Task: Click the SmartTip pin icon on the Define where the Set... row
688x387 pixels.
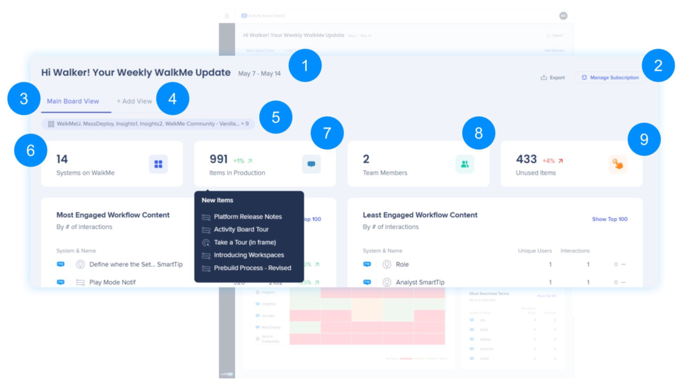Action: click(81, 264)
